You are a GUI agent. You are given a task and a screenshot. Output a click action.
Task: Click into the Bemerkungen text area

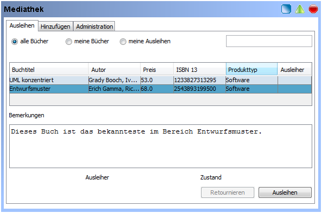pos(160,146)
